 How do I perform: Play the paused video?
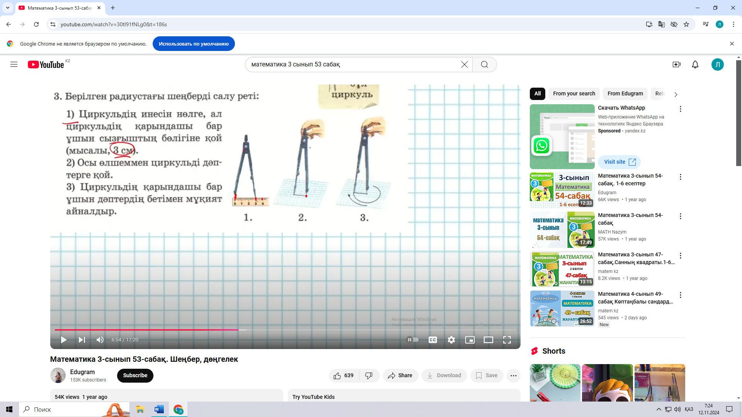pos(64,340)
